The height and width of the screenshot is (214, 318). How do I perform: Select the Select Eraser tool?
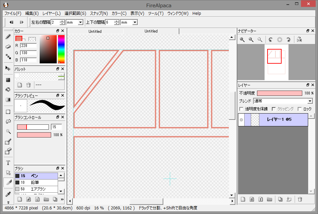(x=8, y=151)
